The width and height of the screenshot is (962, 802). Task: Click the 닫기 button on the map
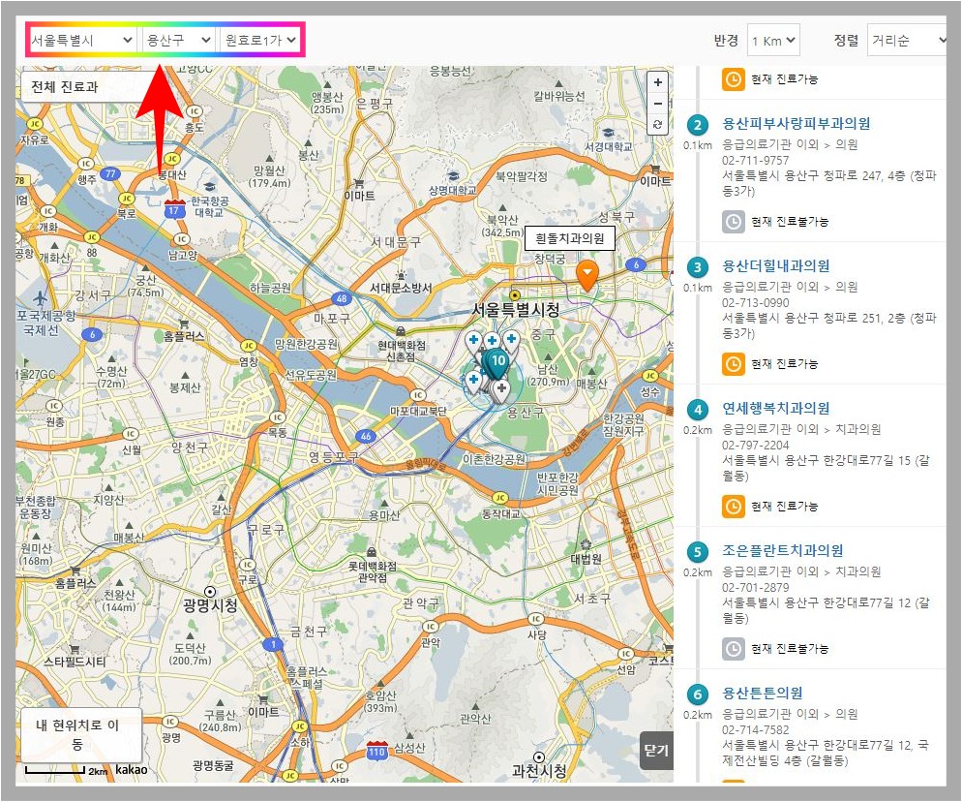656,750
